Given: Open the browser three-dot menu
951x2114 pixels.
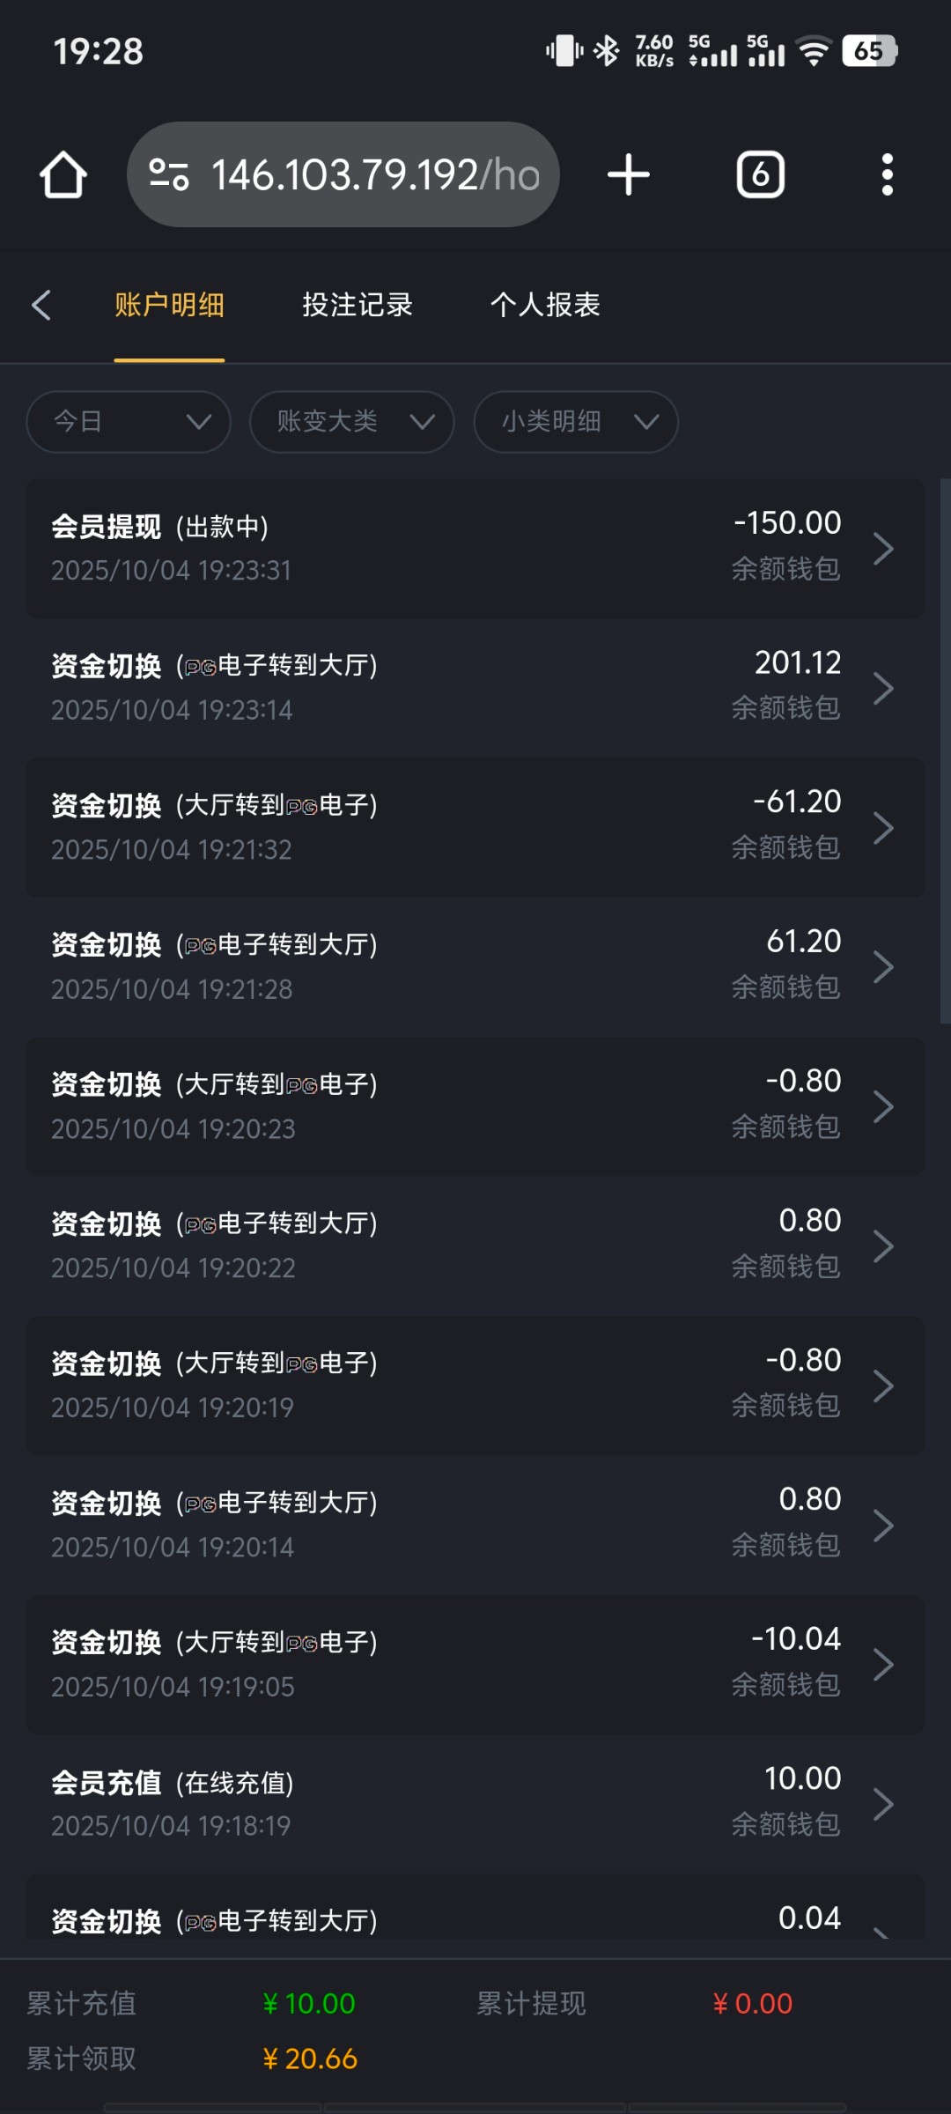Looking at the screenshot, I should point(887,174).
